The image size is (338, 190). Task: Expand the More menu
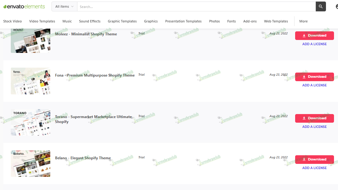303,21
